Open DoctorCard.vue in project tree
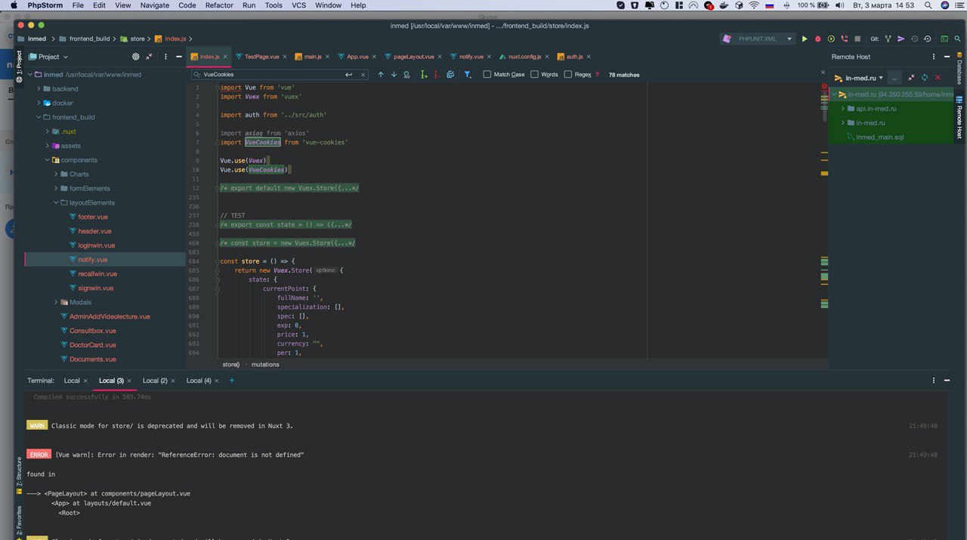This screenshot has width=967, height=540. tap(93, 345)
